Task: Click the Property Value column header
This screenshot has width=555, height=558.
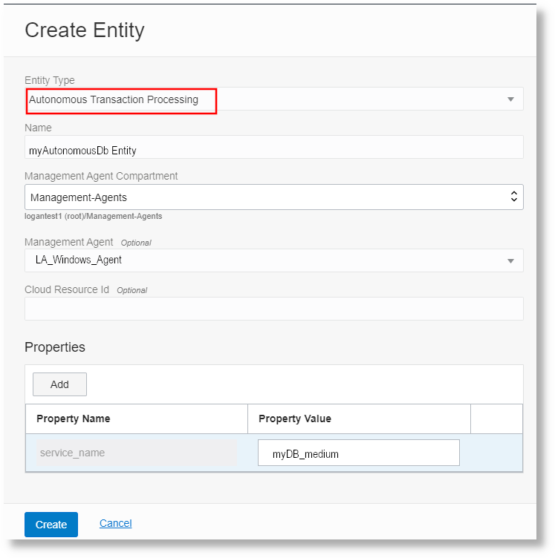Action: pos(295,418)
